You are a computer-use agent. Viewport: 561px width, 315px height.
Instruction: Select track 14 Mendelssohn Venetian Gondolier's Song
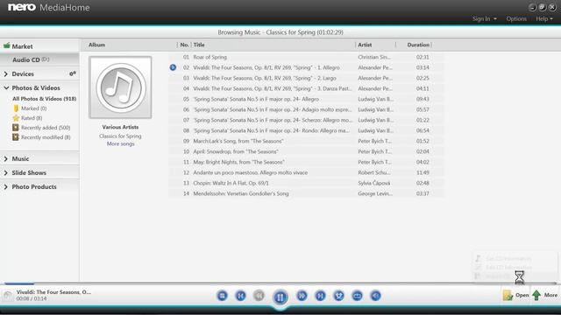(x=306, y=193)
